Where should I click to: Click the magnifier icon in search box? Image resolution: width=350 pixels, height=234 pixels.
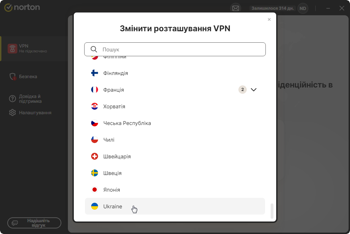point(94,49)
